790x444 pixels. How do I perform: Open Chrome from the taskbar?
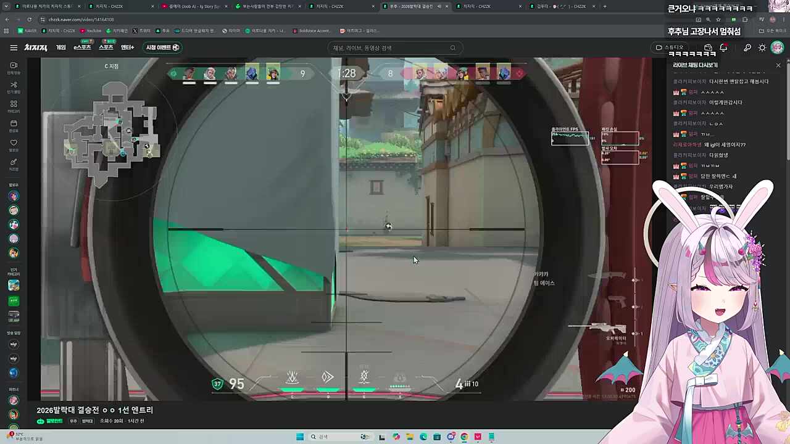coord(464,437)
